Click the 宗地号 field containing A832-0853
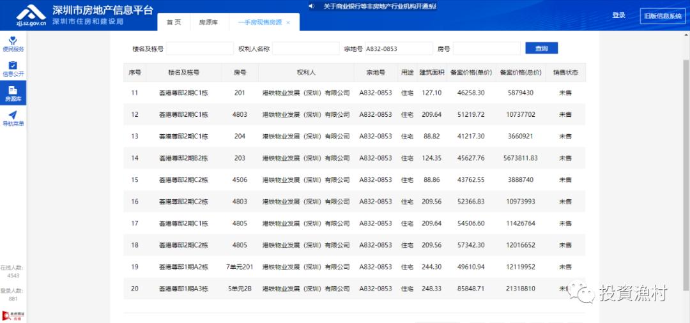Viewport: 690px width, 323px height. (399, 49)
